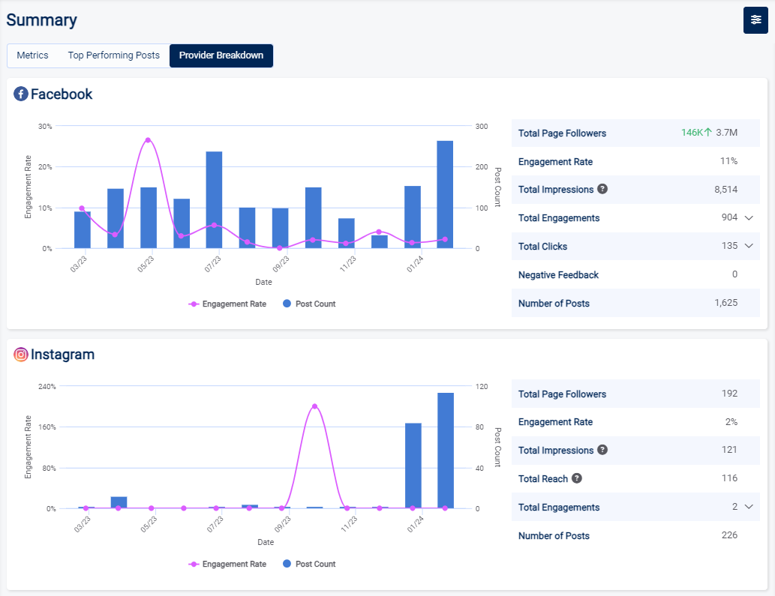Toggle Engagement Rate series in Facebook legend
Image resolution: width=775 pixels, height=596 pixels.
pos(227,304)
